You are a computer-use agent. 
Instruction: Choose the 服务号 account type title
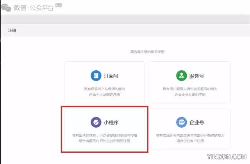click(x=197, y=76)
